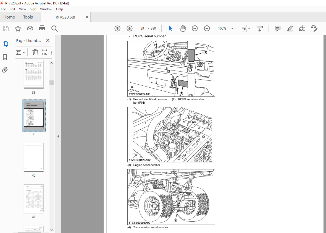Screen dimensions: 326x233
Task: Open the Sign document pen tool
Action: pyautogui.click(x=302, y=28)
